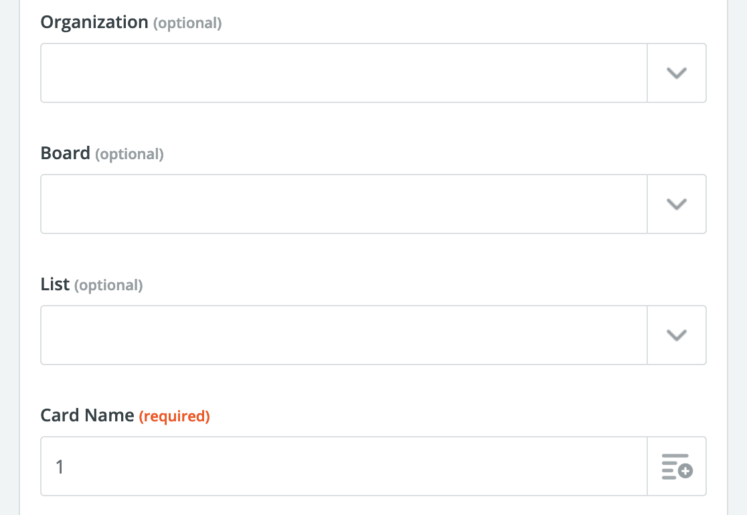This screenshot has height=515, width=747.
Task: Click "(optional)" beside List label
Action: point(108,285)
